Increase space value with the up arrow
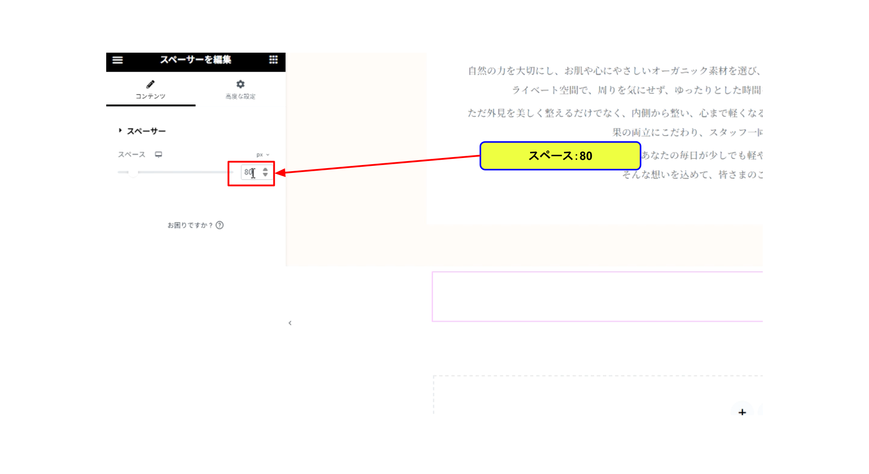The height and width of the screenshot is (474, 869). pyautogui.click(x=265, y=169)
